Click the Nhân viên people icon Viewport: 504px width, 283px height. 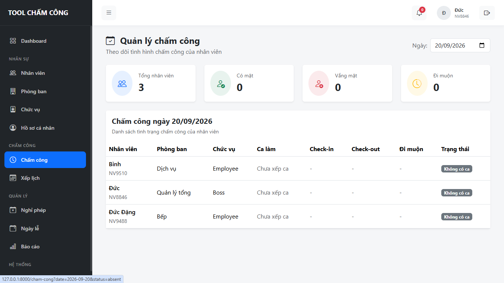(x=13, y=73)
